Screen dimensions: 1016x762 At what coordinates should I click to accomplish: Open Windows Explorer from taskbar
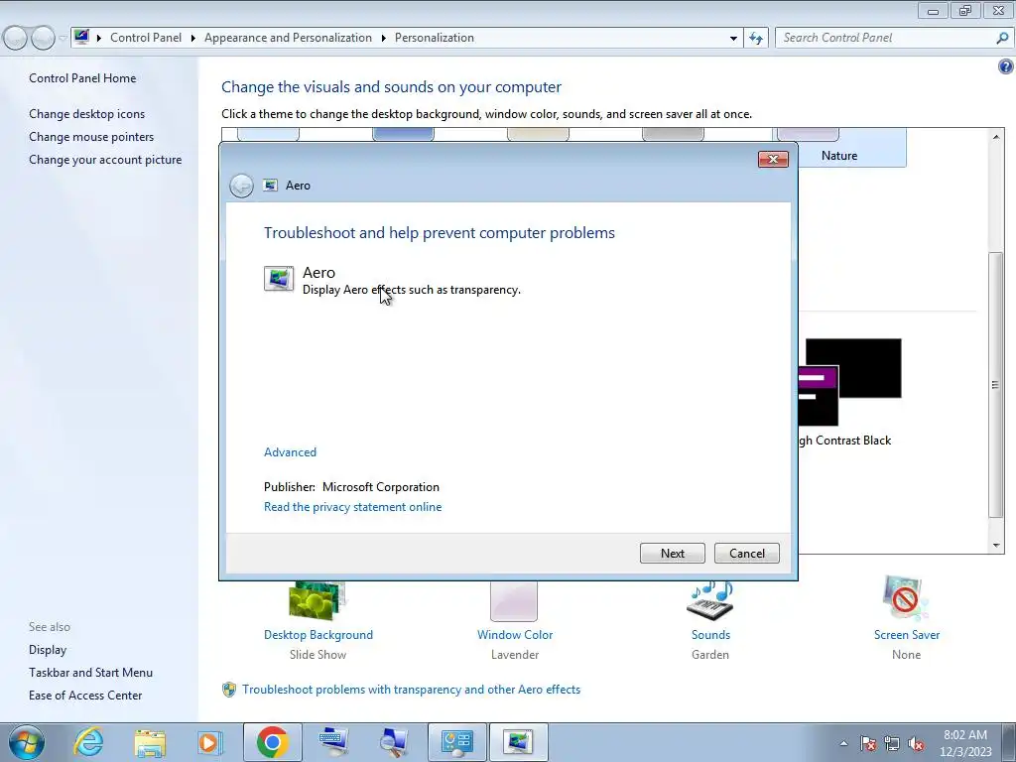coord(150,742)
